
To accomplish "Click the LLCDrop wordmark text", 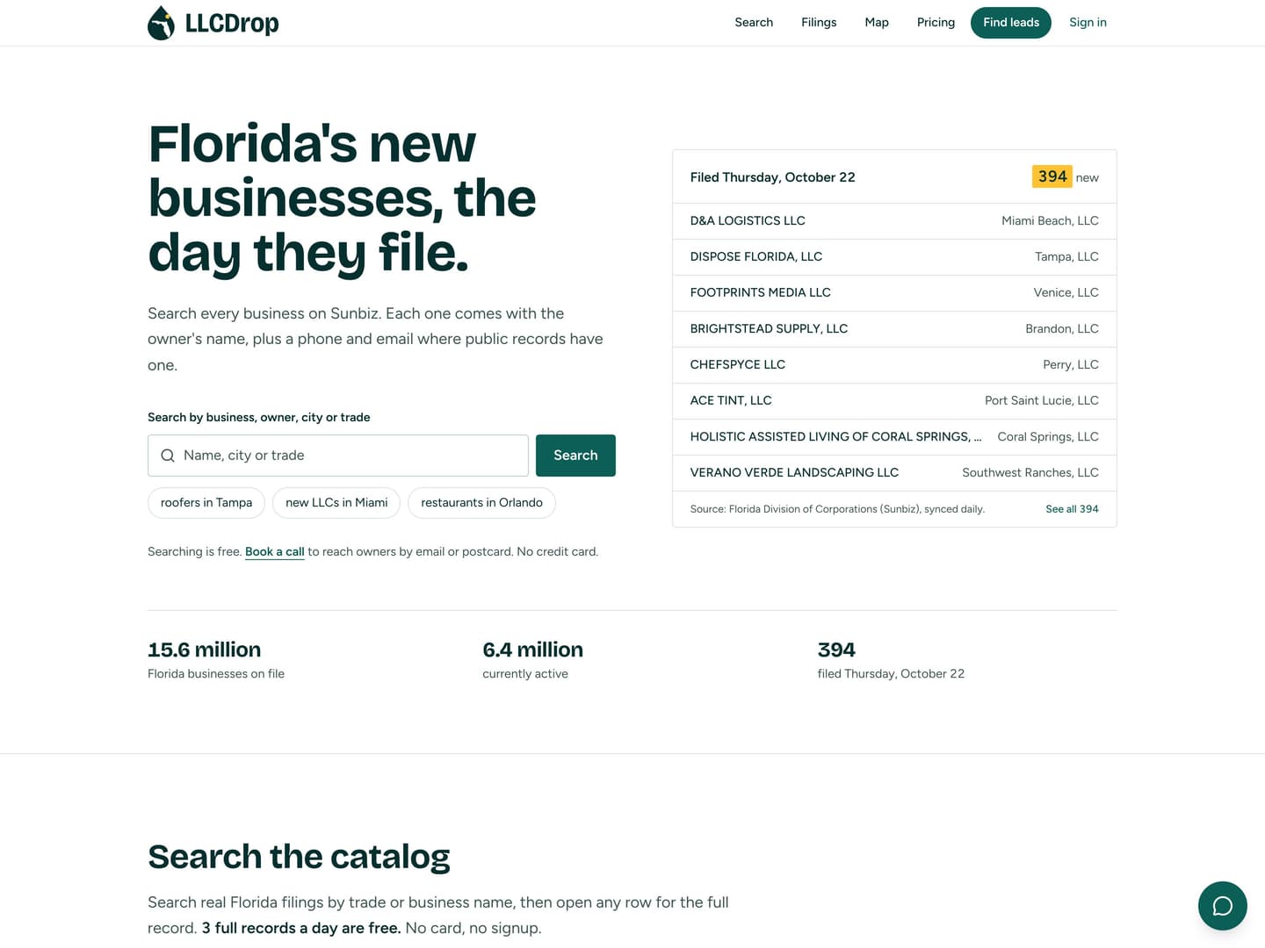I will [x=232, y=23].
